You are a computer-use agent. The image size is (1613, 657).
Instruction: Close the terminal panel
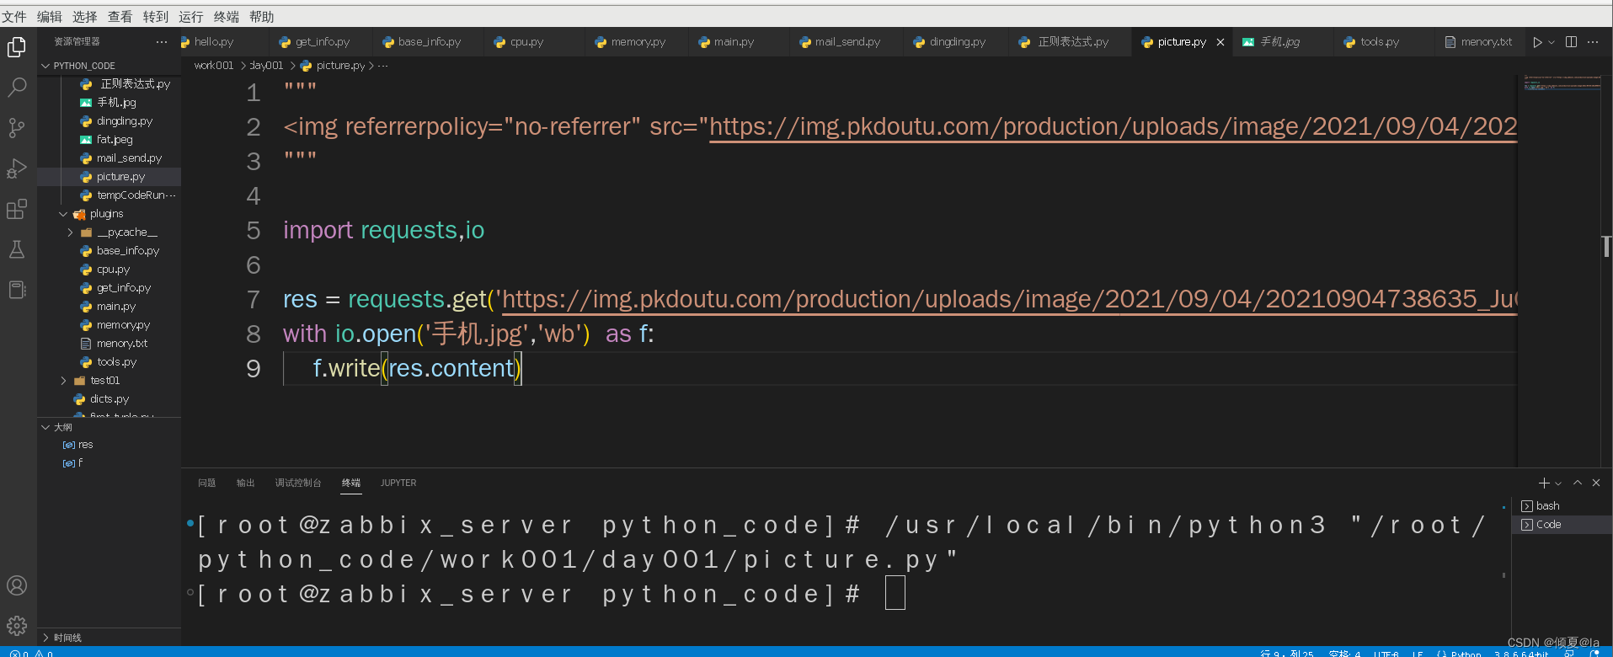pyautogui.click(x=1596, y=483)
